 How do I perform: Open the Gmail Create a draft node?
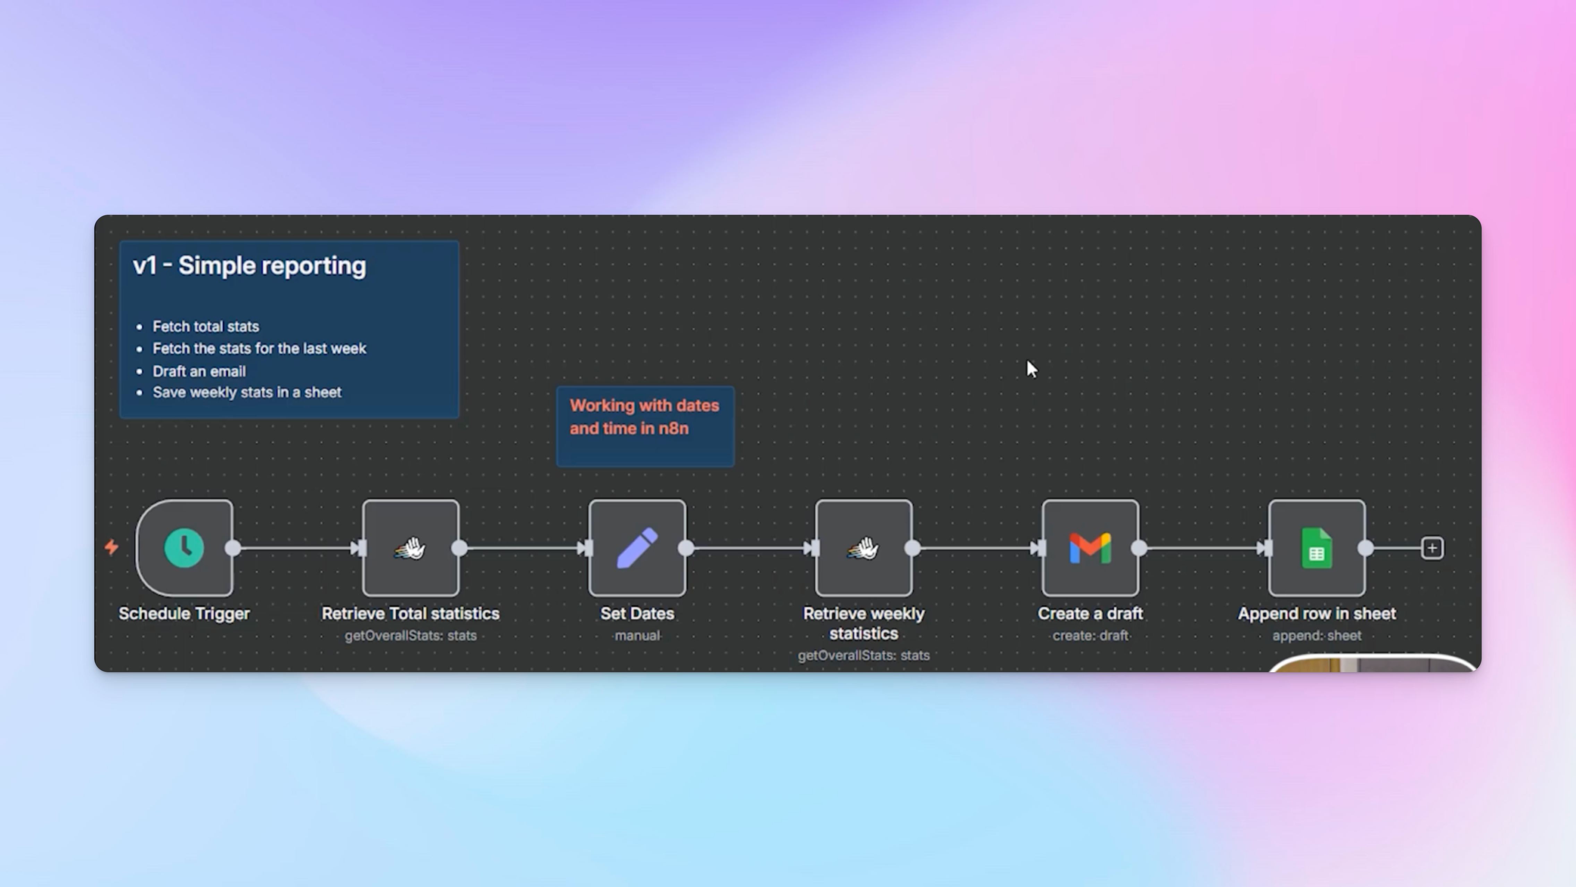pyautogui.click(x=1090, y=548)
